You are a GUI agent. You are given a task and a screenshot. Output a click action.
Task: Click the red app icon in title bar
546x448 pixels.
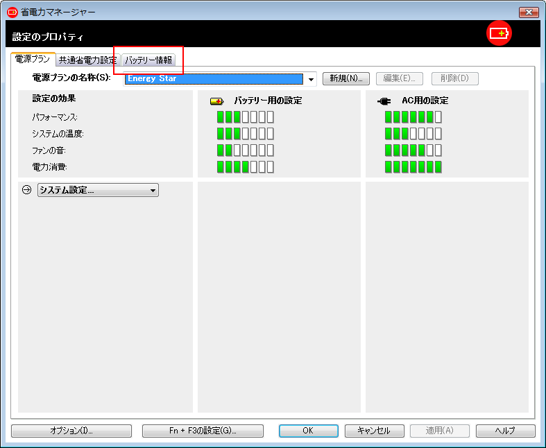pos(12,12)
